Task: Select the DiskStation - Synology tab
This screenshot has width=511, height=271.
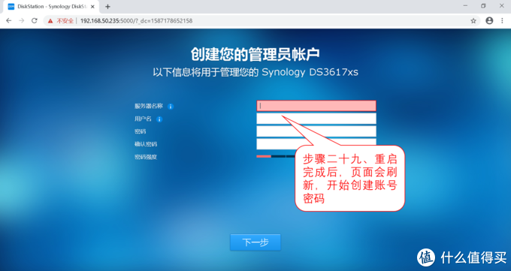Action: pyautogui.click(x=50, y=7)
